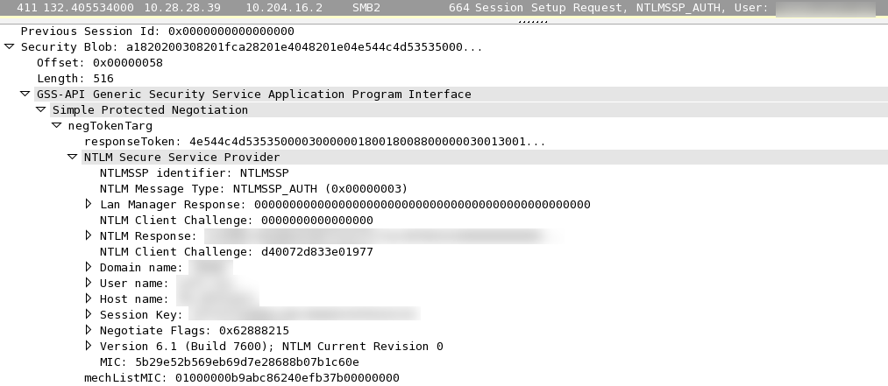This screenshot has width=888, height=386.
Task: Select the Previous Session Id line
Action: click(158, 32)
